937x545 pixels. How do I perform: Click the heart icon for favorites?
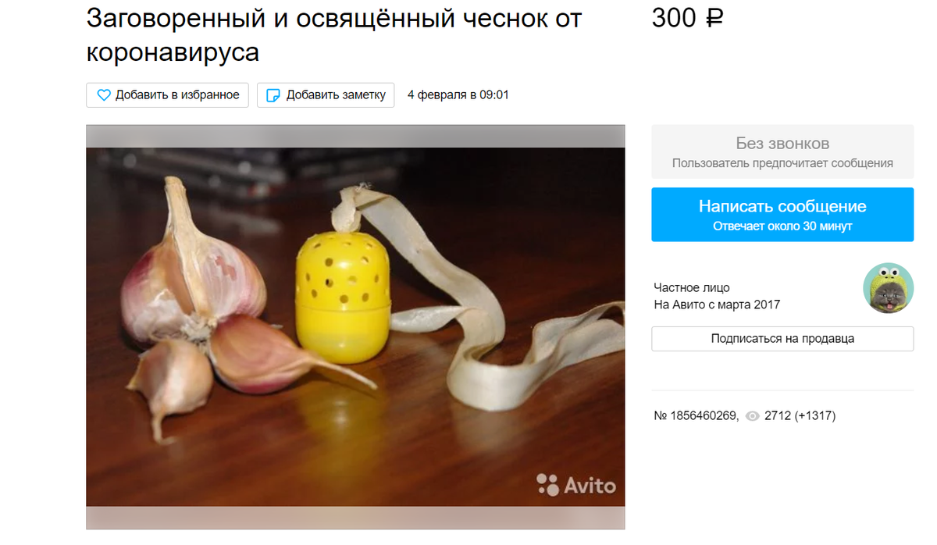coord(104,95)
